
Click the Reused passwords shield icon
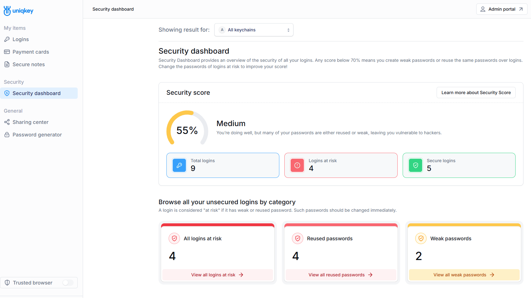coord(298,238)
